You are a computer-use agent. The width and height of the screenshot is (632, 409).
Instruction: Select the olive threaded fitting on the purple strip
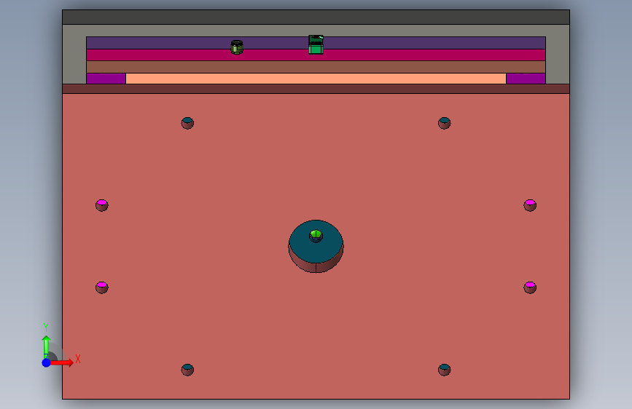coord(237,47)
